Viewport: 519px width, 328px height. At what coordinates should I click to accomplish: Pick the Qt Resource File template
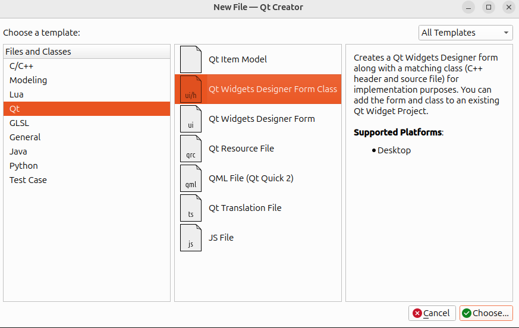pos(258,149)
